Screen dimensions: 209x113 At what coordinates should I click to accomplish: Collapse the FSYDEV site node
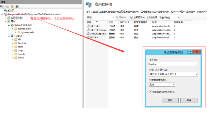coord(9,36)
